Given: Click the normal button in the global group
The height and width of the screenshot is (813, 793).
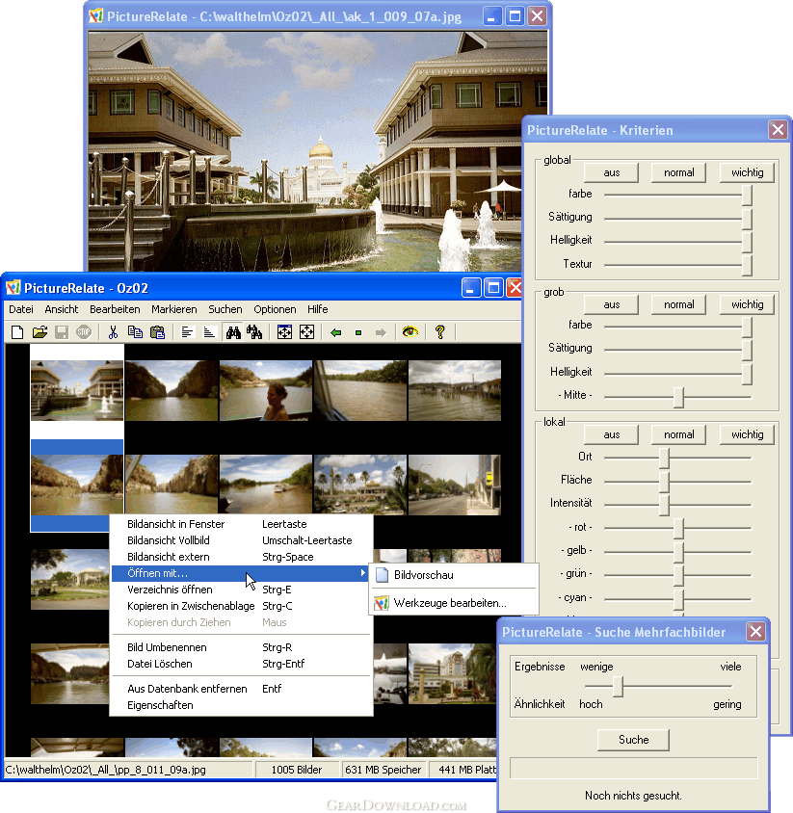Looking at the screenshot, I should click(x=679, y=172).
